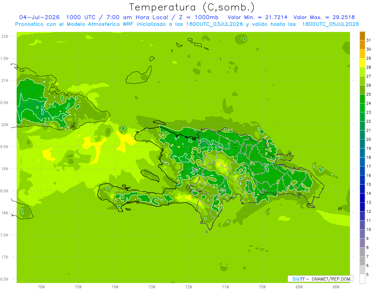Click the '1800UTC_05JUL2026' valid-until text
This screenshot has height=291, width=377.
tap(331, 24)
